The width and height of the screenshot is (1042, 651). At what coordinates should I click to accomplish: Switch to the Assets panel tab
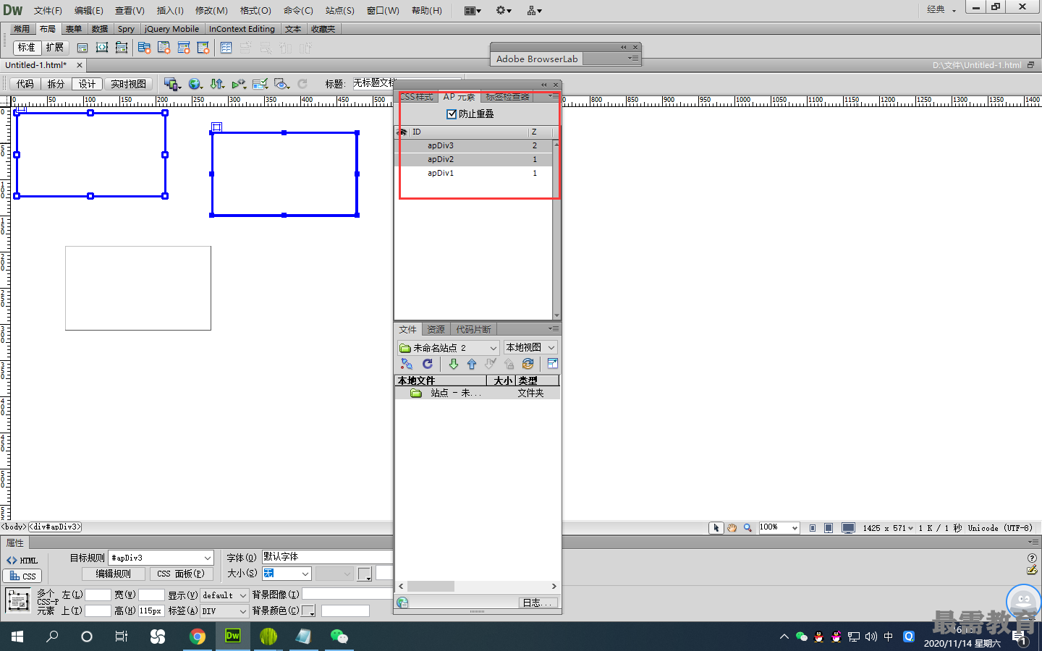[436, 330]
